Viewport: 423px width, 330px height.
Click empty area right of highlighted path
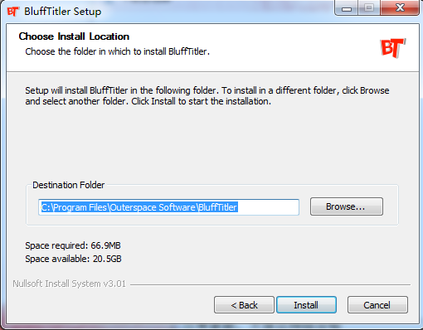(268, 207)
